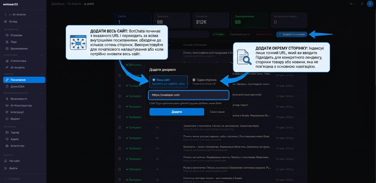Open the UK language dropdown

(353, 4)
